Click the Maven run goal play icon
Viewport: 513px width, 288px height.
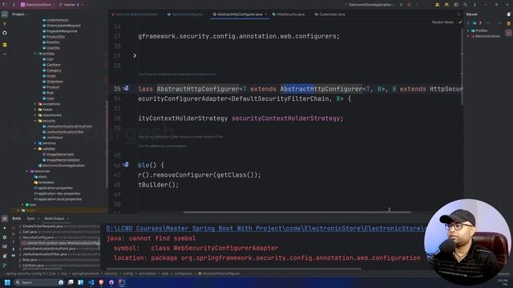coord(488,23)
